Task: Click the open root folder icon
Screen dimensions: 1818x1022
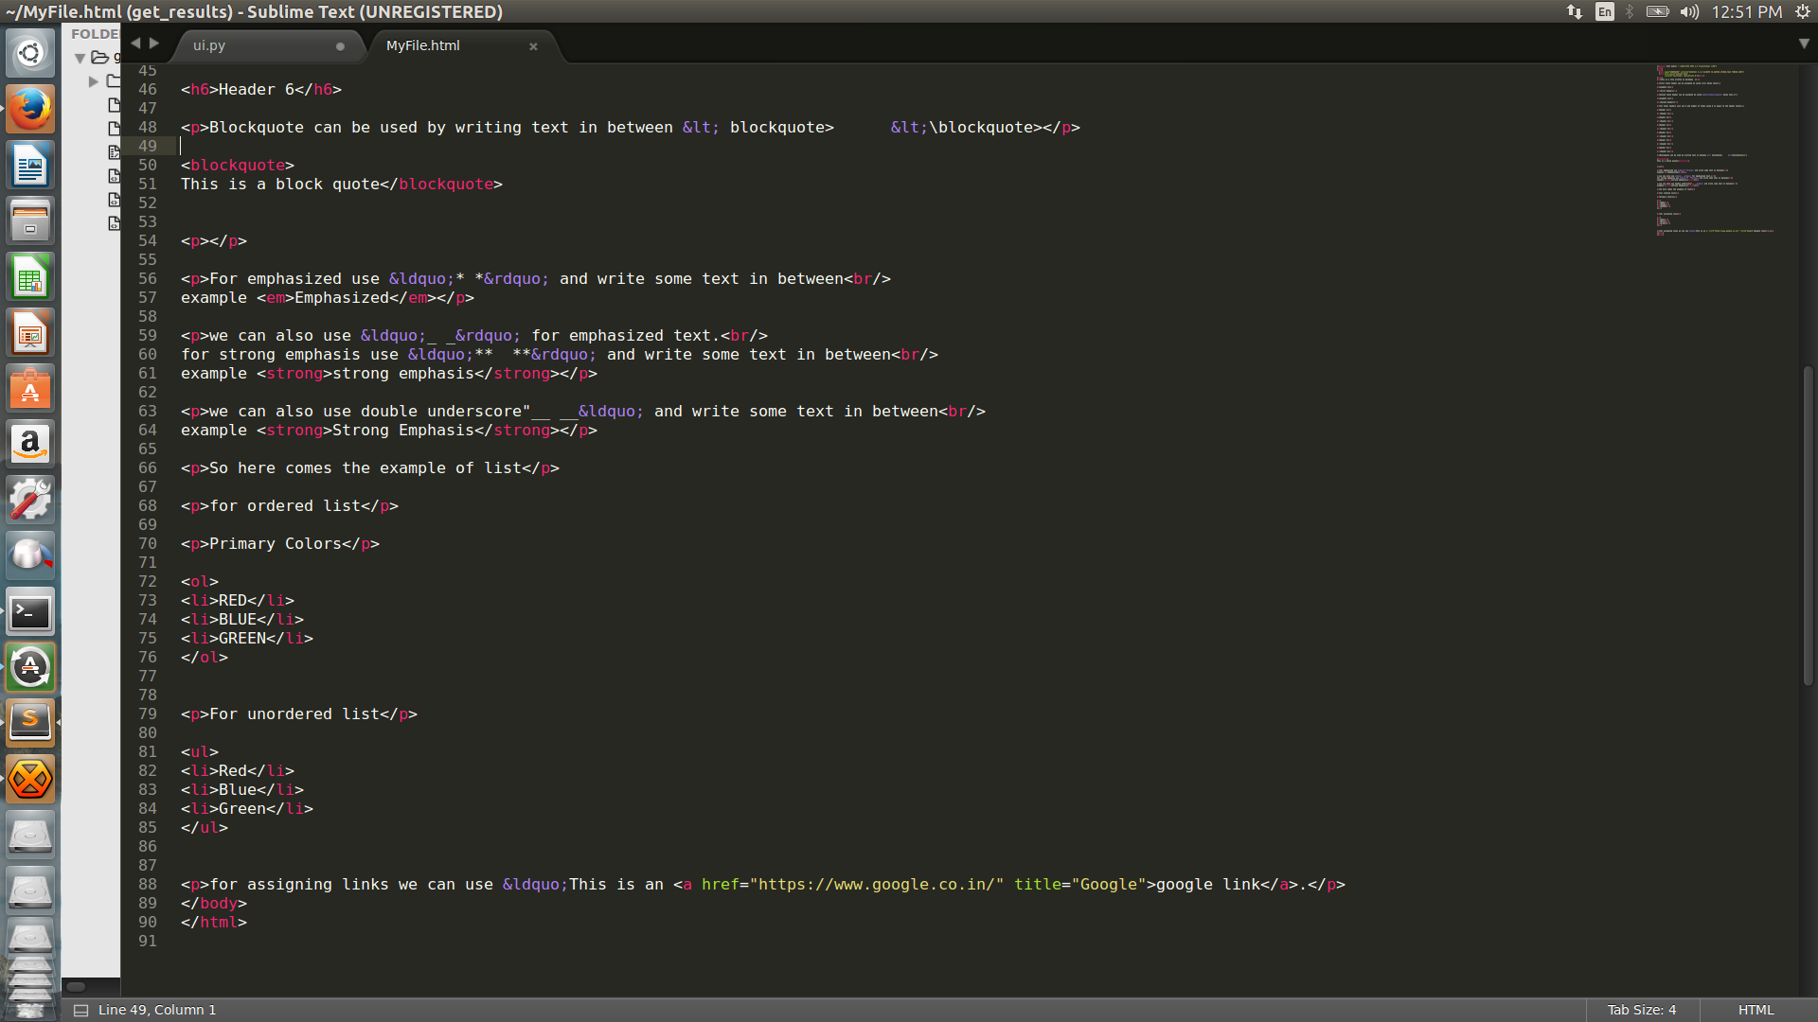Action: [x=99, y=58]
